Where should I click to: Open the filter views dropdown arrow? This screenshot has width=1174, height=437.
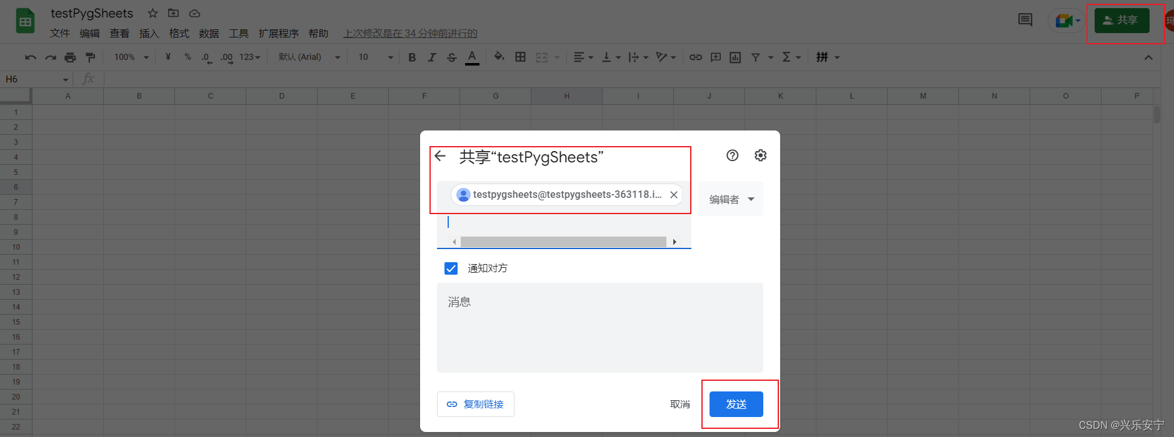click(x=771, y=57)
